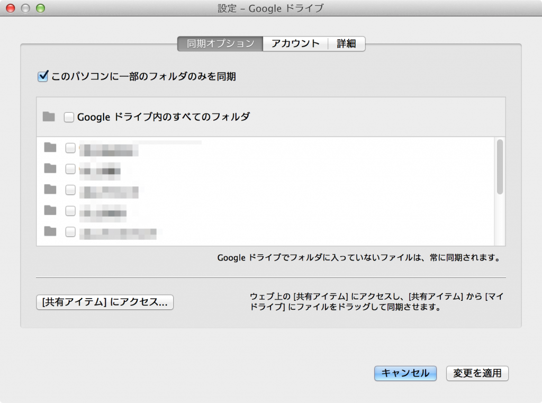The image size is (542, 403).
Task: Select the 同期オプション tab
Action: tap(220, 43)
